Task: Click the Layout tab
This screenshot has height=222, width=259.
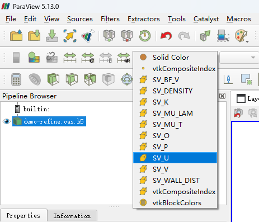Action: point(248,98)
